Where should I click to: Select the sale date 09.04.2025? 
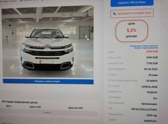point(151,69)
